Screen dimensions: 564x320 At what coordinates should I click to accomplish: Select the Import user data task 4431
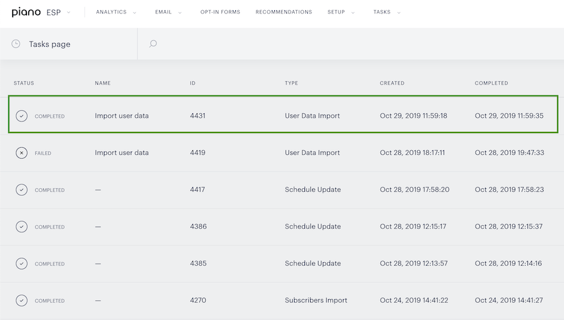[283, 115]
